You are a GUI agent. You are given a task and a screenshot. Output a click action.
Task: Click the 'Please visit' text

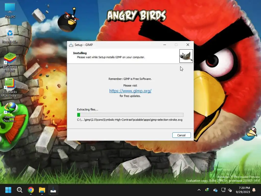[130, 85]
